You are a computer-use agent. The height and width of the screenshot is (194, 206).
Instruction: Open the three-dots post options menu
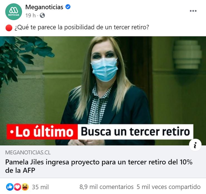[x=193, y=11]
